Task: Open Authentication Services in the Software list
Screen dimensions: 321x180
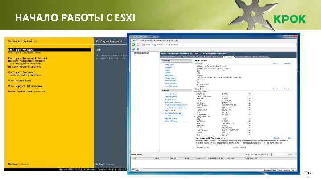Action: (x=173, y=102)
